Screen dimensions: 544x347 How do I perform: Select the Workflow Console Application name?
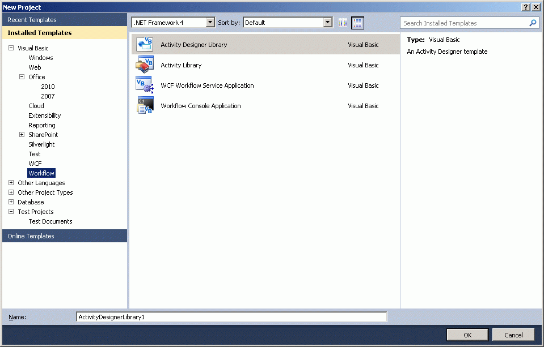coord(201,106)
